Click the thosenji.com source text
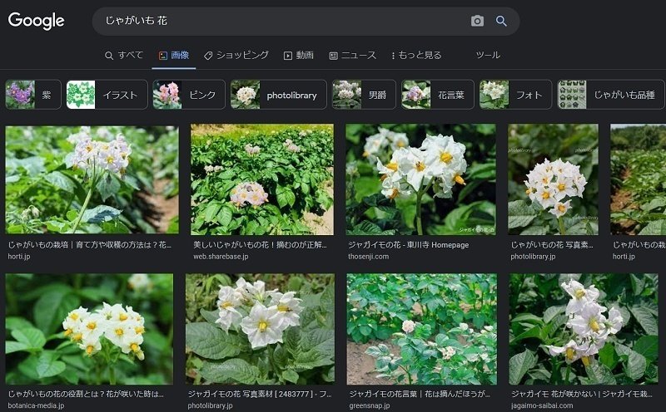The image size is (666, 412). click(368, 257)
